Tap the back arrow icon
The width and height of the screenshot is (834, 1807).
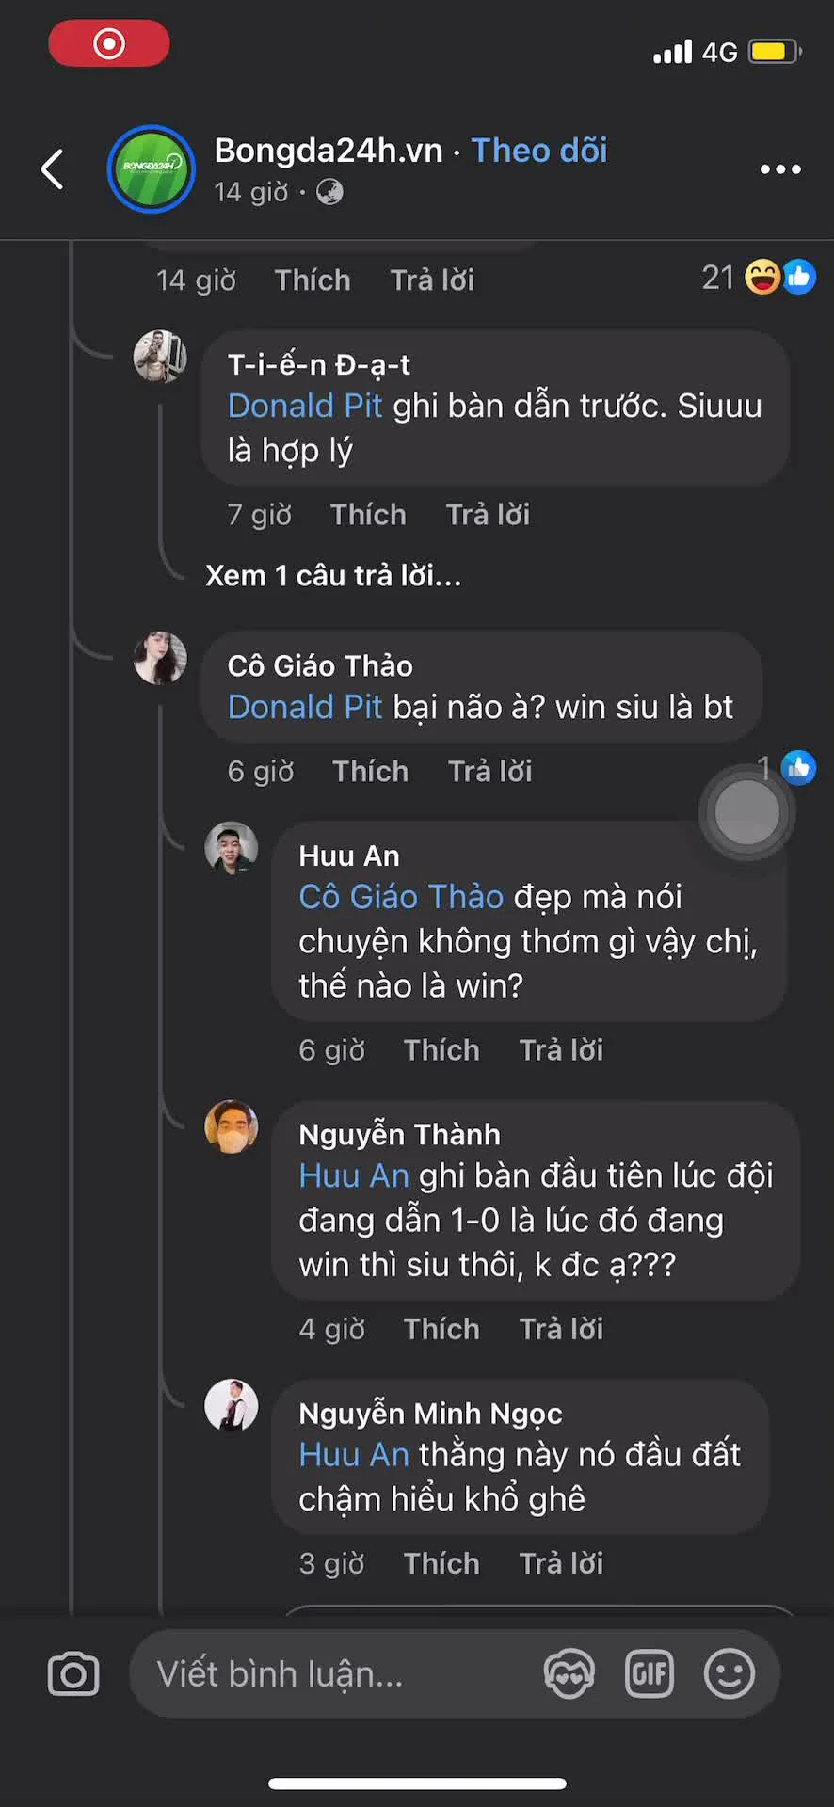(54, 169)
